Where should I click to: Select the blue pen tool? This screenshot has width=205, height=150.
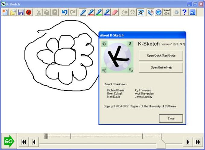click(107, 12)
